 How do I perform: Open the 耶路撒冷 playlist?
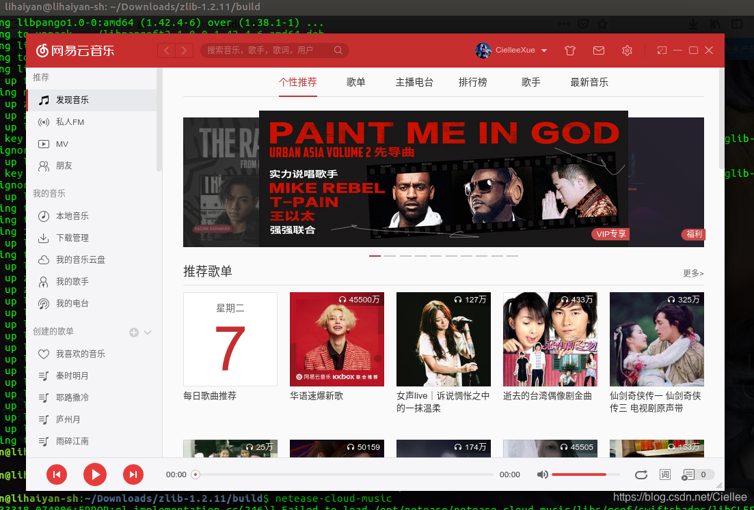tap(92, 397)
